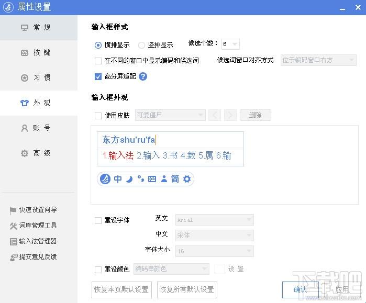The width and height of the screenshot is (366, 303).
Task: Click preview candidate 6.输
Action: (x=224, y=155)
